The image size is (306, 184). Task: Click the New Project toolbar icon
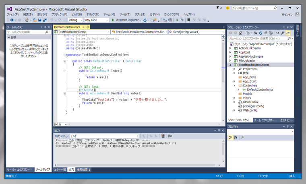pyautogui.click(x=27, y=20)
